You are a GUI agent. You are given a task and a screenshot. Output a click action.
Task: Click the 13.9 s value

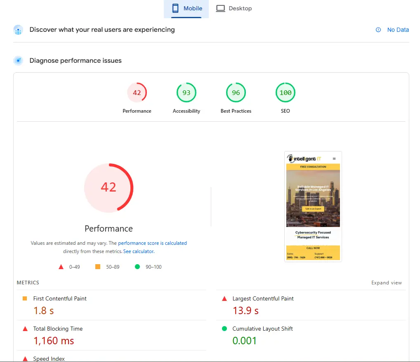coord(245,310)
